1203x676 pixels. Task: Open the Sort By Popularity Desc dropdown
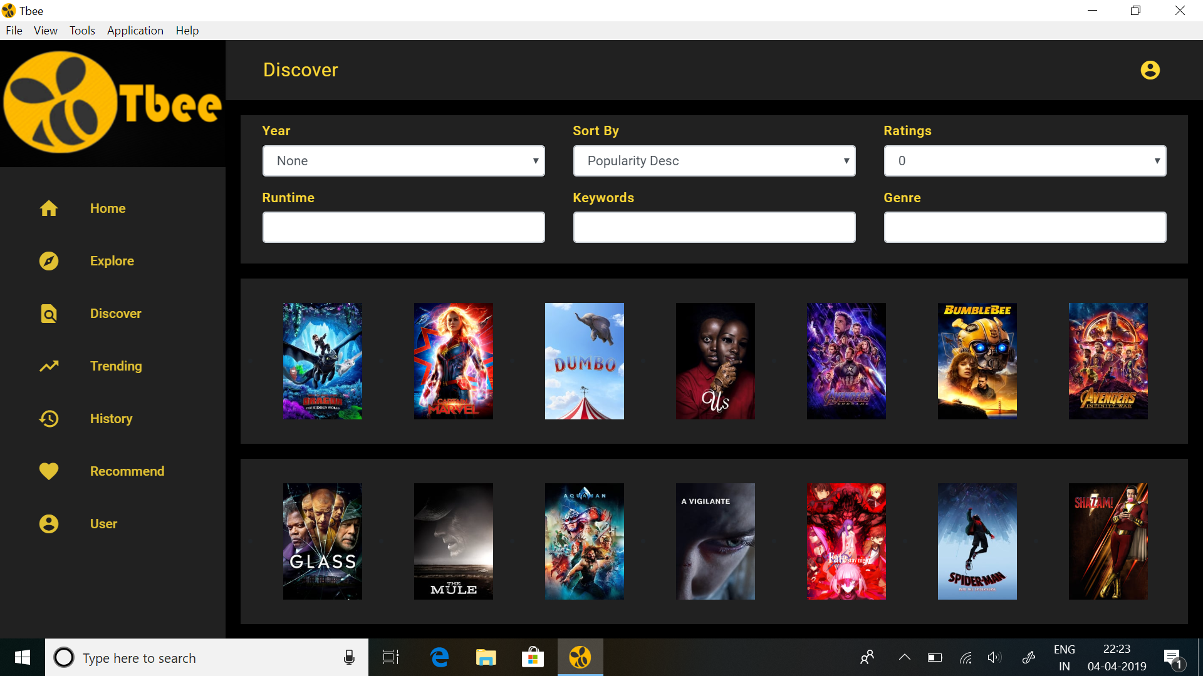714,161
